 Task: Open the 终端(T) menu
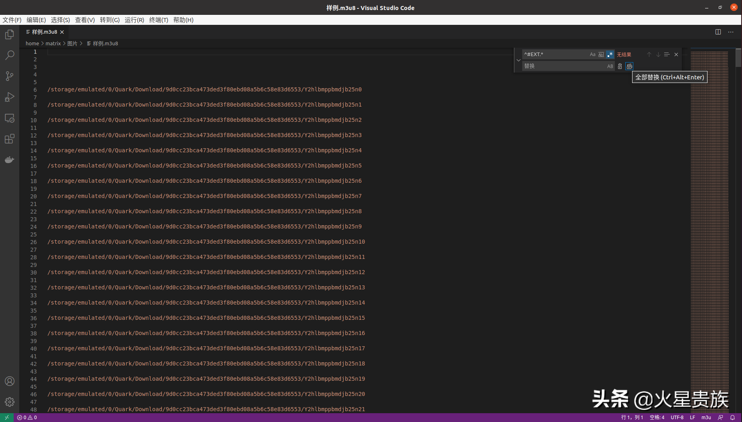coord(159,20)
